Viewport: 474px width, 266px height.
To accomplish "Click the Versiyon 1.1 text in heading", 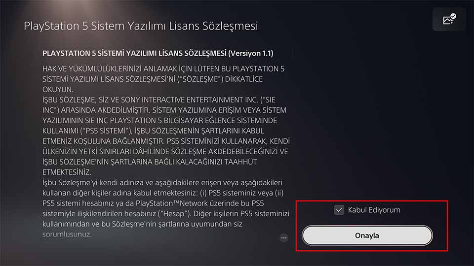I will pyautogui.click(x=251, y=53).
